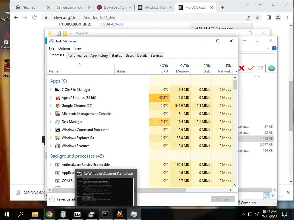Expand the Task Manager process entry
Screen dimensions: 294x220
pos(51,122)
